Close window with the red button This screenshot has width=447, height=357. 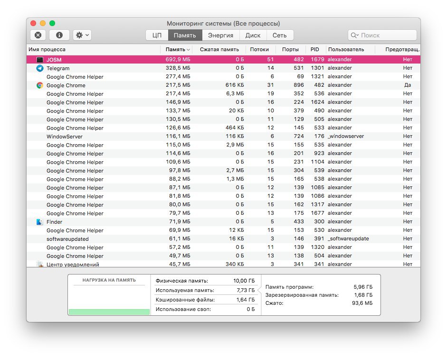tap(33, 23)
